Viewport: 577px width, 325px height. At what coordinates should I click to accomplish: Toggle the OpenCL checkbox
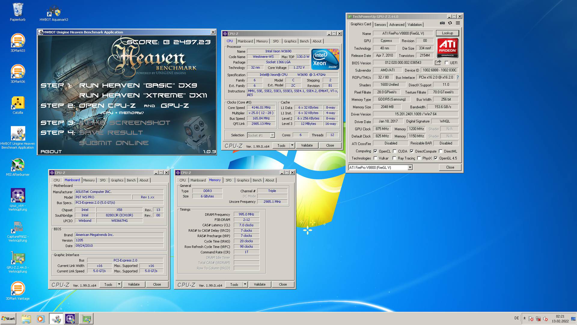375,151
